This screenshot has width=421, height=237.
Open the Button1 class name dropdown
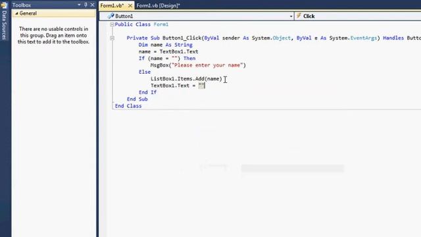pyautogui.click(x=291, y=16)
